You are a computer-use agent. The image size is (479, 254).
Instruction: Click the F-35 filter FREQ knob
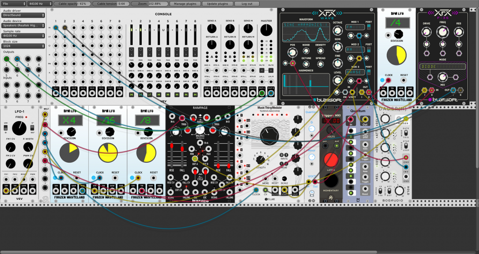pyautogui.click(x=442, y=32)
